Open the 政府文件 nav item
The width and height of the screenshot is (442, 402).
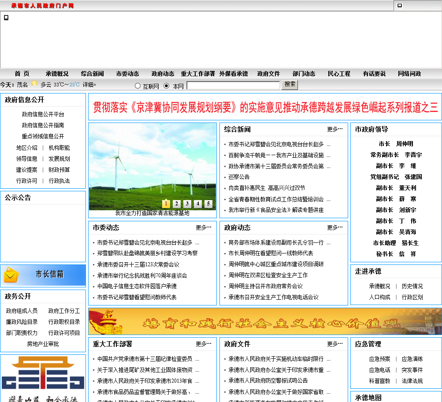coord(268,74)
